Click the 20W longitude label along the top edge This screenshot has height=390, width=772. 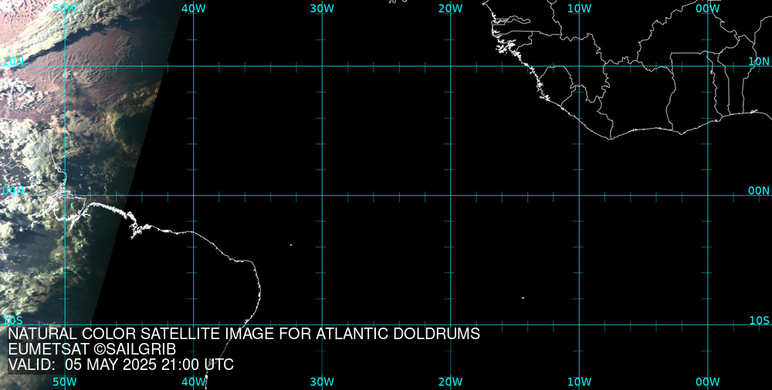point(451,8)
